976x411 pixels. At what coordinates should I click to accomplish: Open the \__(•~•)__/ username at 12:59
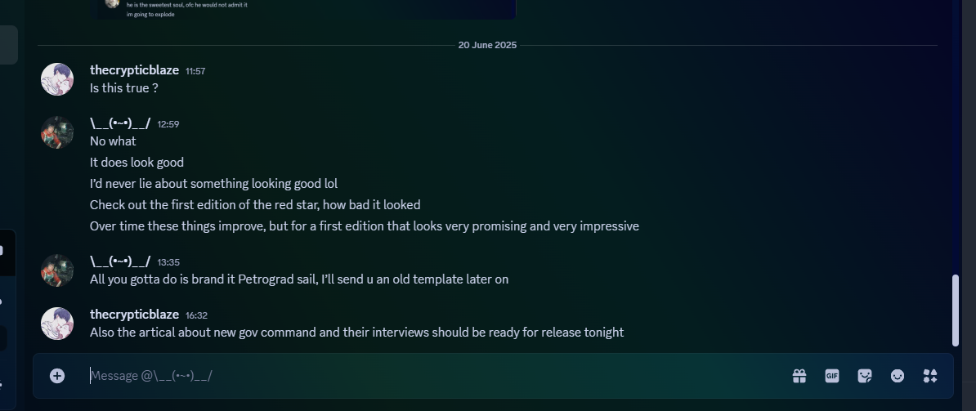(x=120, y=123)
